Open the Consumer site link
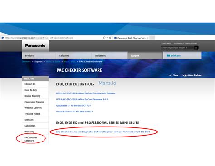215x166 pixels. click(166, 43)
